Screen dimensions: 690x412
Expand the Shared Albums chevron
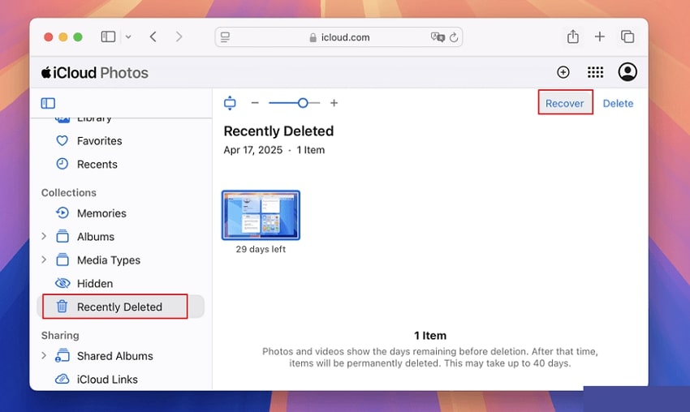tap(44, 355)
